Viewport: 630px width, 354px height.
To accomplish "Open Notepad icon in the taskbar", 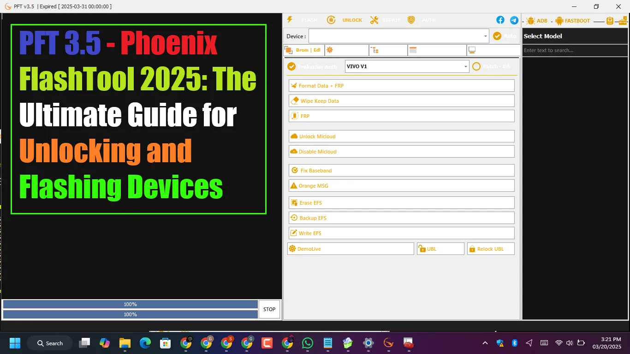I will pyautogui.click(x=328, y=343).
